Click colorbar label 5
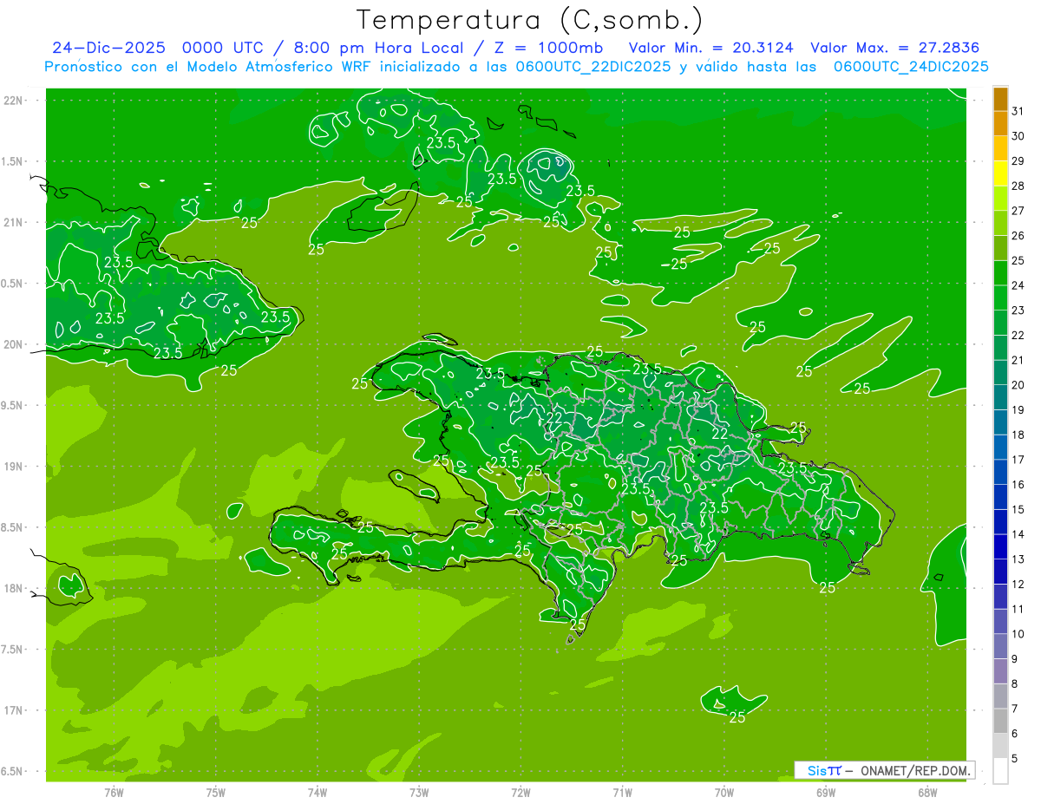 pos(1015,758)
